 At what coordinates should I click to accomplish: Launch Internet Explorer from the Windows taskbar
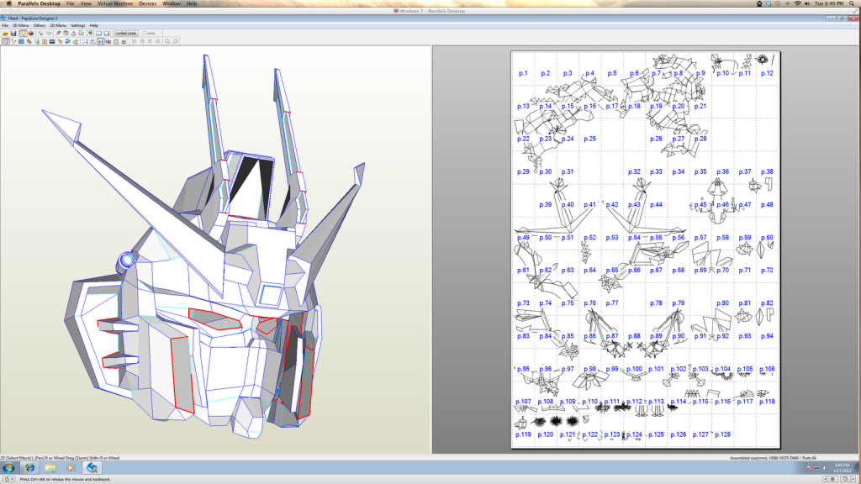pos(29,466)
